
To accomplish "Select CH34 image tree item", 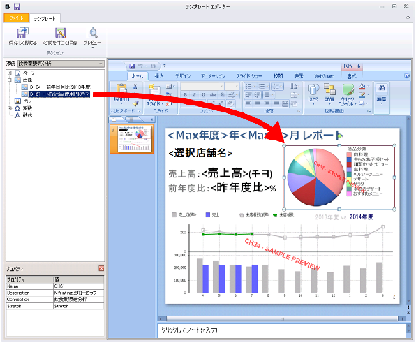I will [x=57, y=87].
